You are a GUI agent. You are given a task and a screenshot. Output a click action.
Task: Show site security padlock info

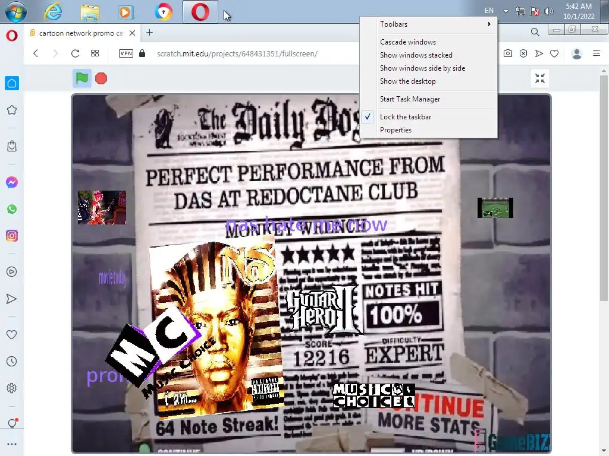(142, 53)
